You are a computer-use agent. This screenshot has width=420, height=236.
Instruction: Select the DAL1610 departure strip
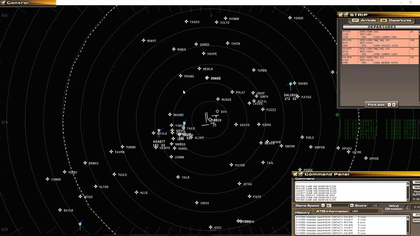coord(381,60)
